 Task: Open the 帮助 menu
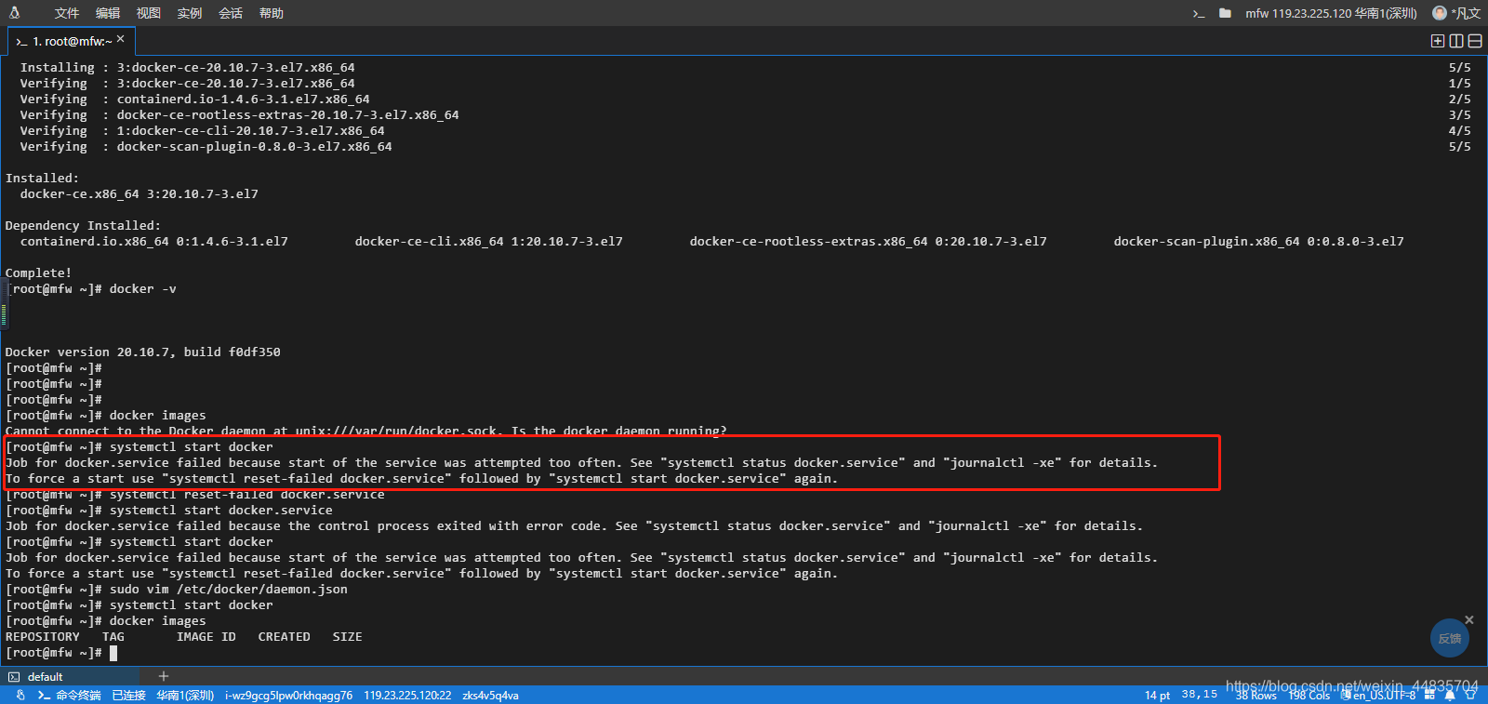click(x=271, y=13)
